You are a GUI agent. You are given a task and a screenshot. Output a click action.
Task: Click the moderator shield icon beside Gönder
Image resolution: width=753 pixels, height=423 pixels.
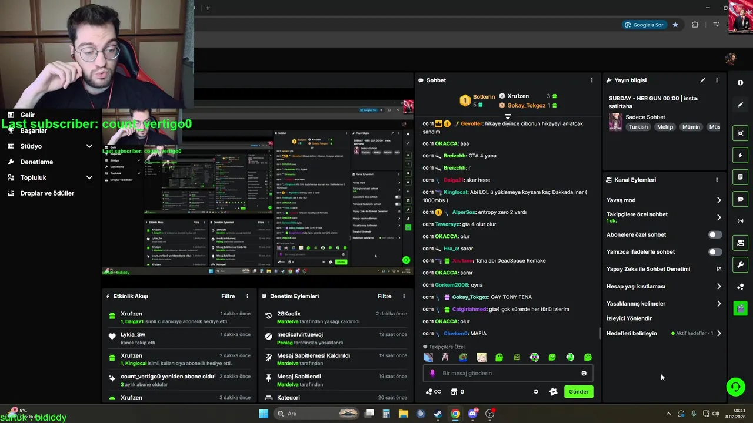(553, 392)
